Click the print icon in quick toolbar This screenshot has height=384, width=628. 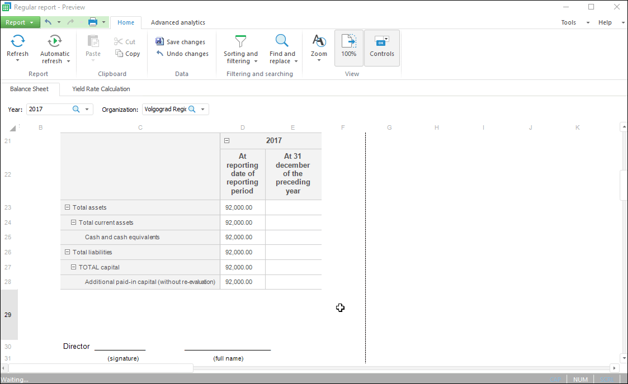[x=93, y=22]
